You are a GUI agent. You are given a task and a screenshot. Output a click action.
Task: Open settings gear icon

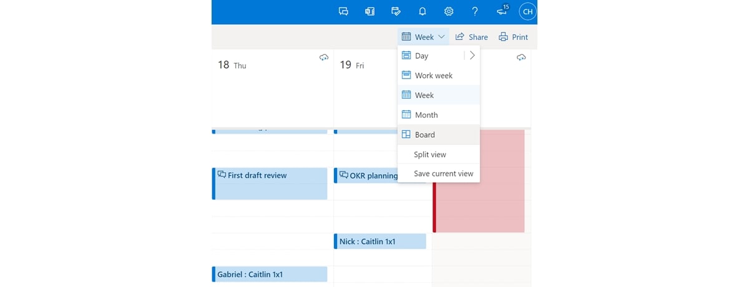(x=448, y=11)
